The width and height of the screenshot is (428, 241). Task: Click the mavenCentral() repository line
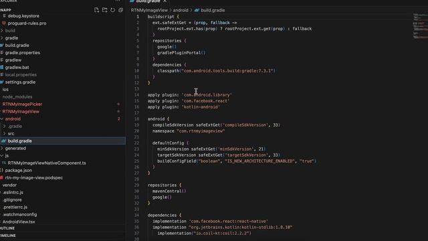pos(169,191)
